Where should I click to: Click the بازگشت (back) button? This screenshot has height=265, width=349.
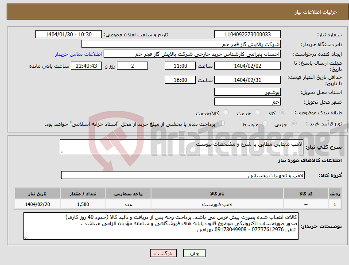[x=163, y=253]
